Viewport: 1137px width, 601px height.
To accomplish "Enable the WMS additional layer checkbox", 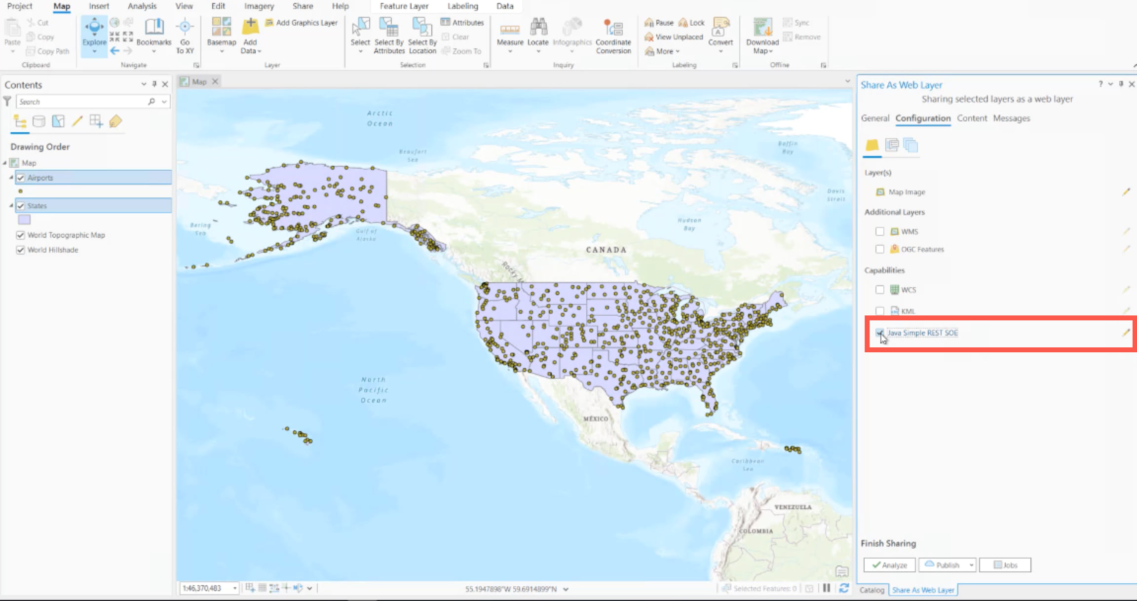I will pyautogui.click(x=879, y=231).
